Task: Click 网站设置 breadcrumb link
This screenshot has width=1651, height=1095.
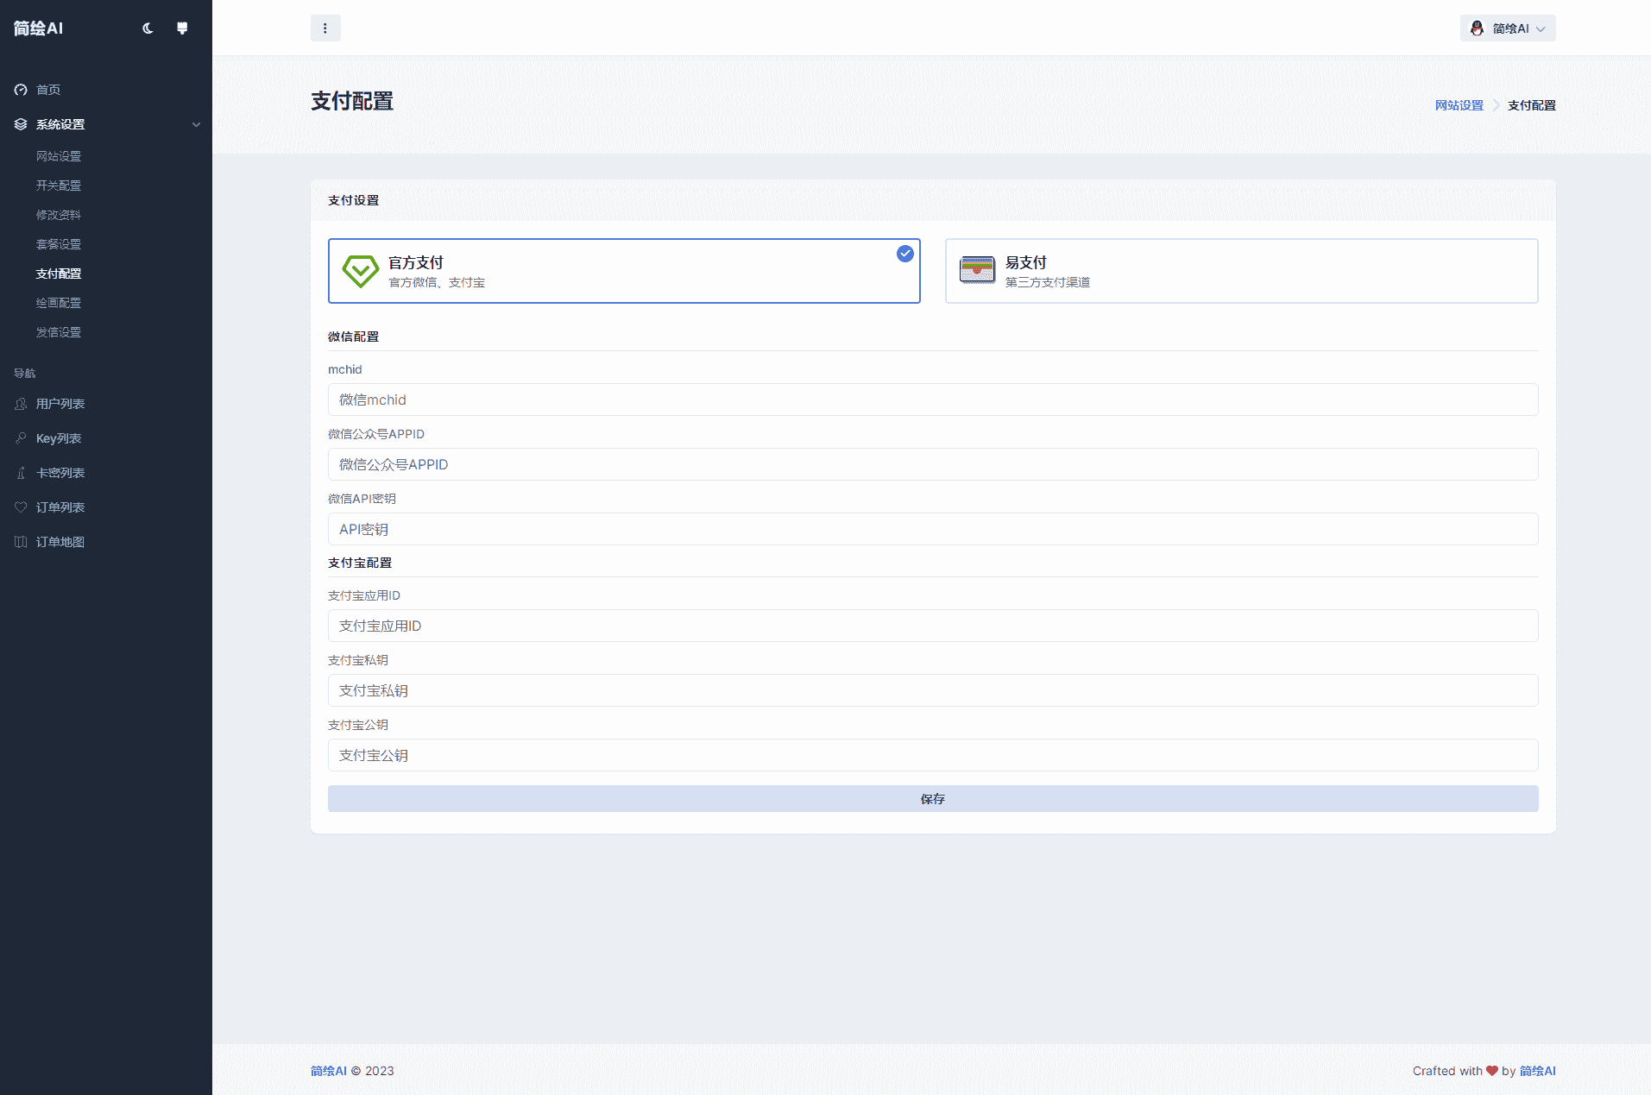Action: [x=1459, y=105]
